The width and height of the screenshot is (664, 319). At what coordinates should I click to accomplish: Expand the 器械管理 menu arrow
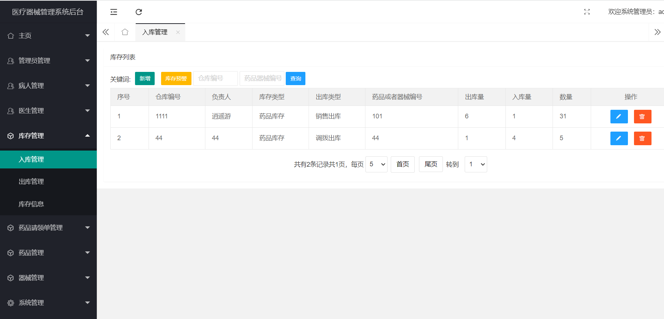pyautogui.click(x=88, y=278)
